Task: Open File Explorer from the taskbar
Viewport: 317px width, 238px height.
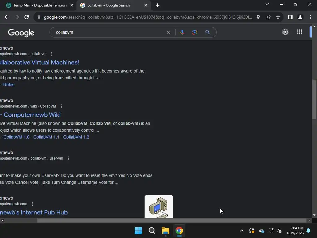Action: click(166, 231)
